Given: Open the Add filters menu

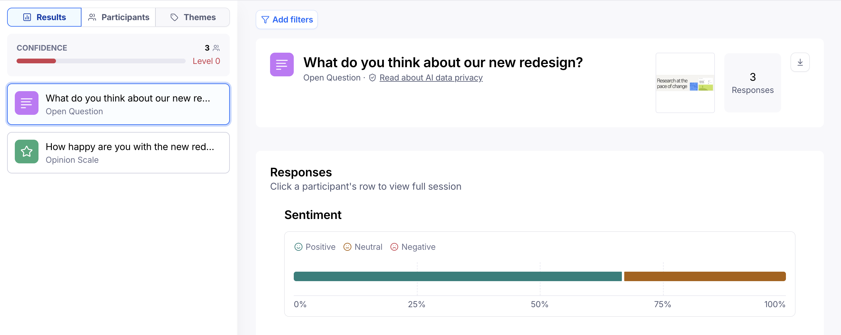Looking at the screenshot, I should point(287,20).
